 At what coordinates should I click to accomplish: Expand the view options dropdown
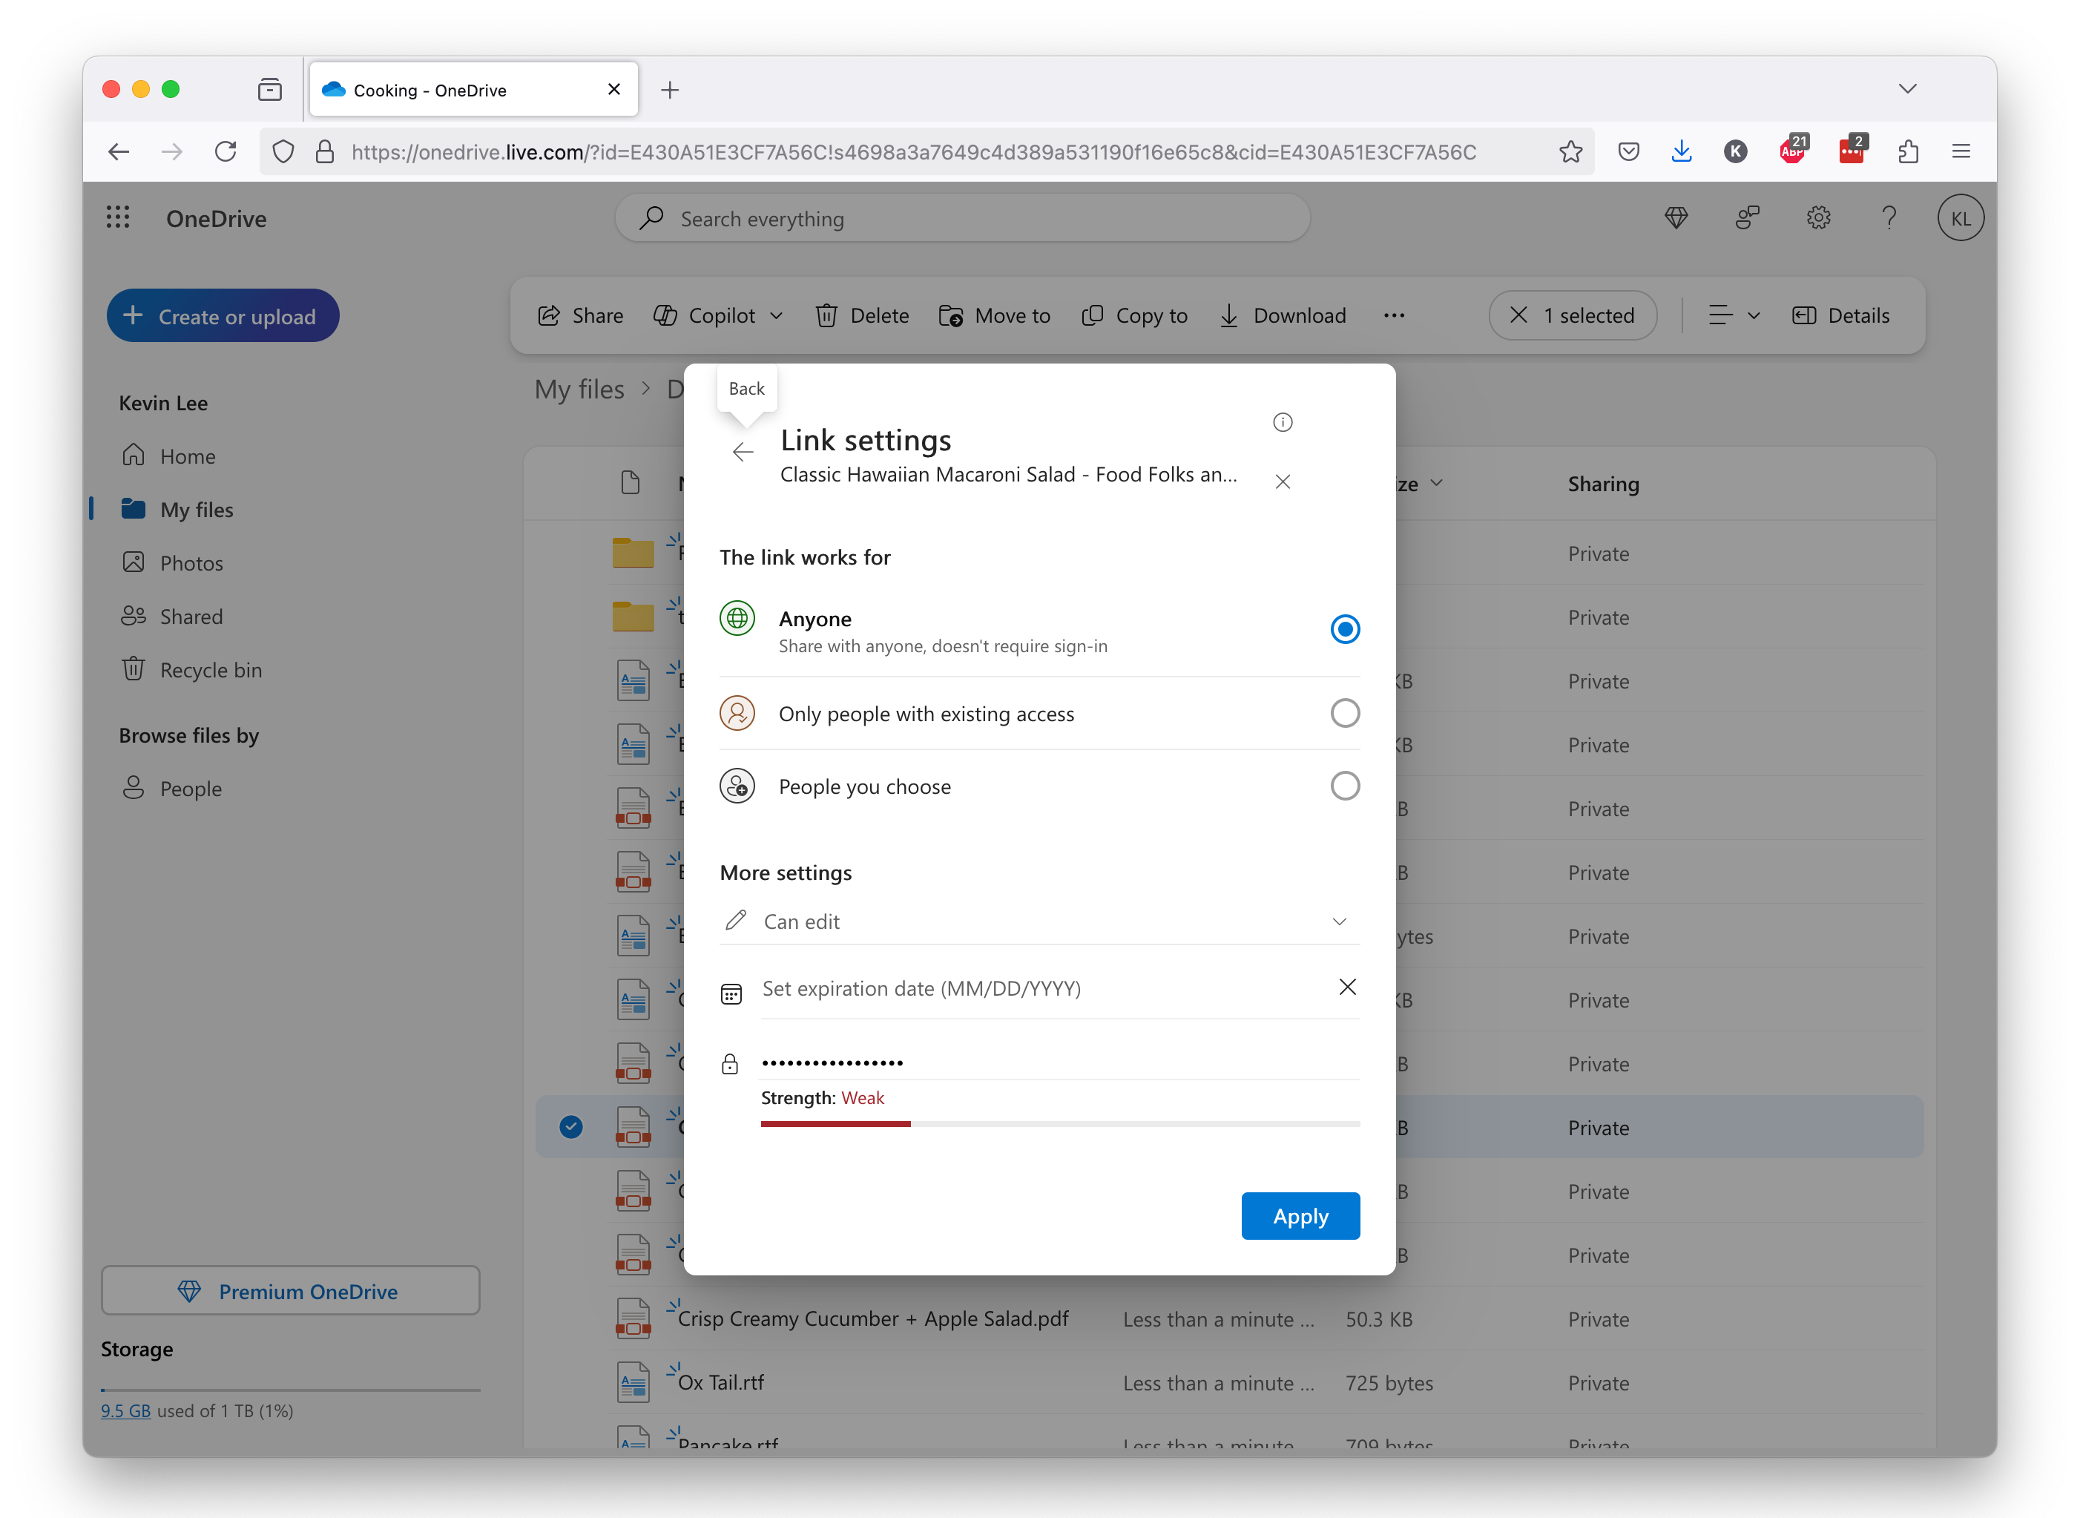coord(1733,316)
